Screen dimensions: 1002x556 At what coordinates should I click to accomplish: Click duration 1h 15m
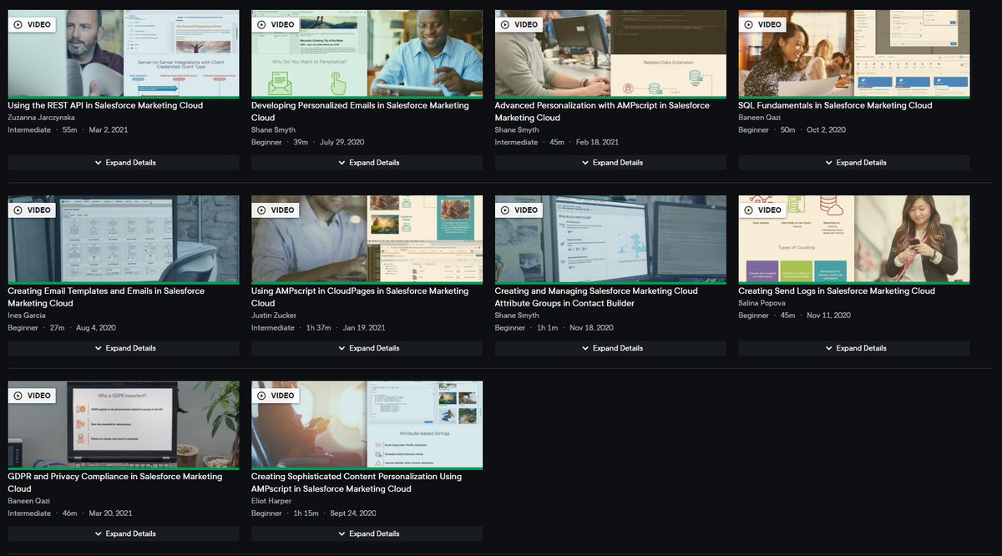click(306, 513)
